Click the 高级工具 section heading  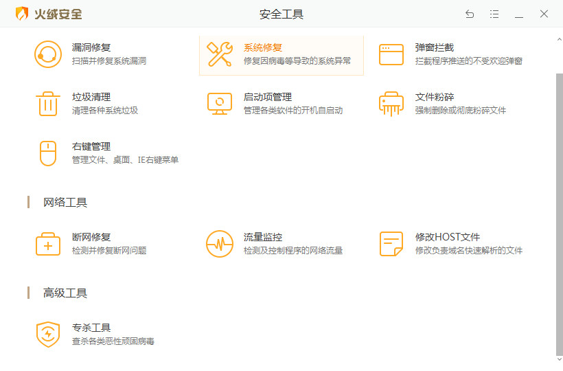[x=65, y=293]
